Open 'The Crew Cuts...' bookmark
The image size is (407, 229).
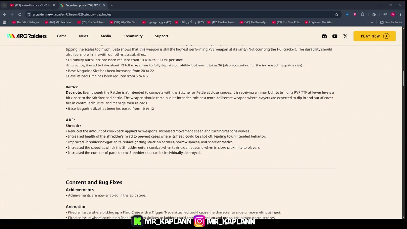click(286, 22)
